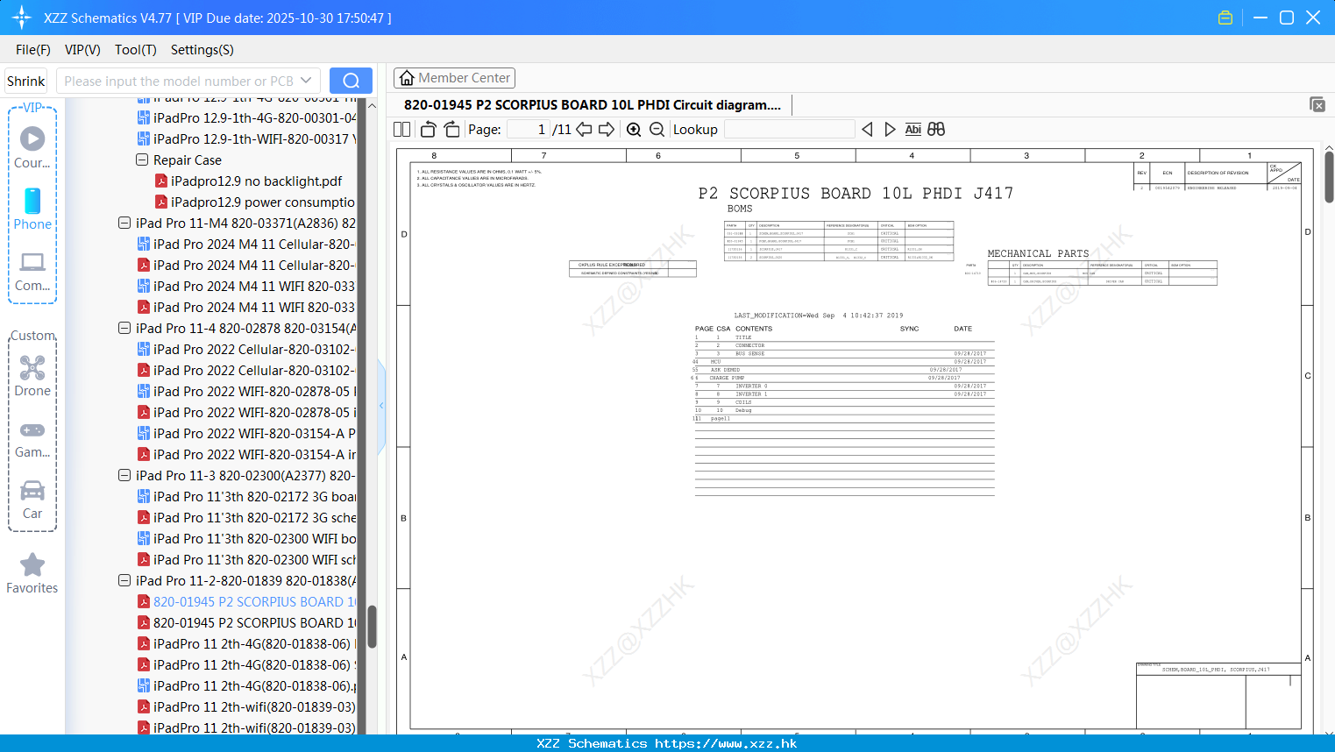Click the Lookup text field
Image resolution: width=1335 pixels, height=752 pixels.
[789, 129]
